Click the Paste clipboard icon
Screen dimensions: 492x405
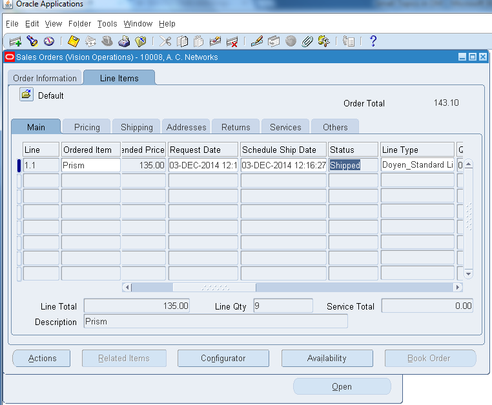click(199, 41)
